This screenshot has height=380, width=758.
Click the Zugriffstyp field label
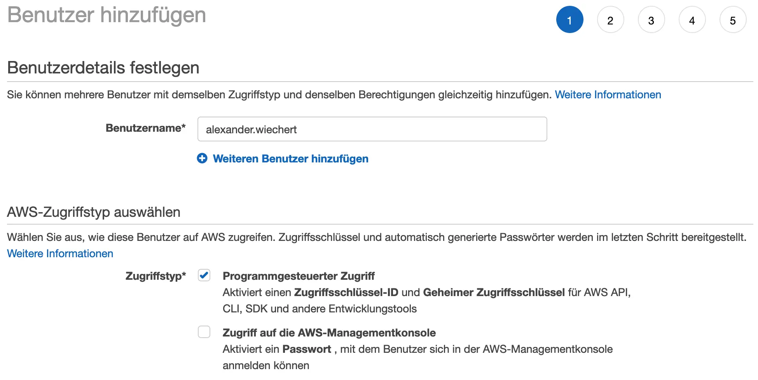(155, 276)
